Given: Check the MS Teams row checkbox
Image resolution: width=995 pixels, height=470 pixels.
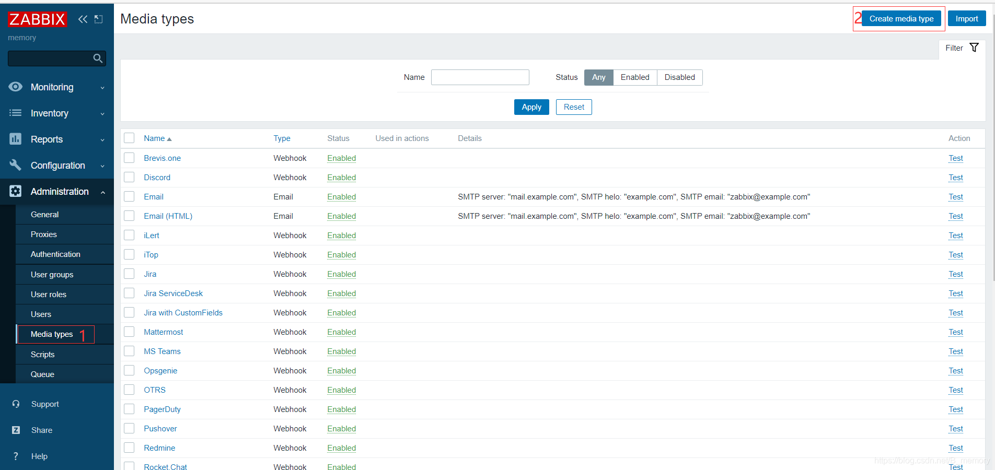Looking at the screenshot, I should coord(129,351).
